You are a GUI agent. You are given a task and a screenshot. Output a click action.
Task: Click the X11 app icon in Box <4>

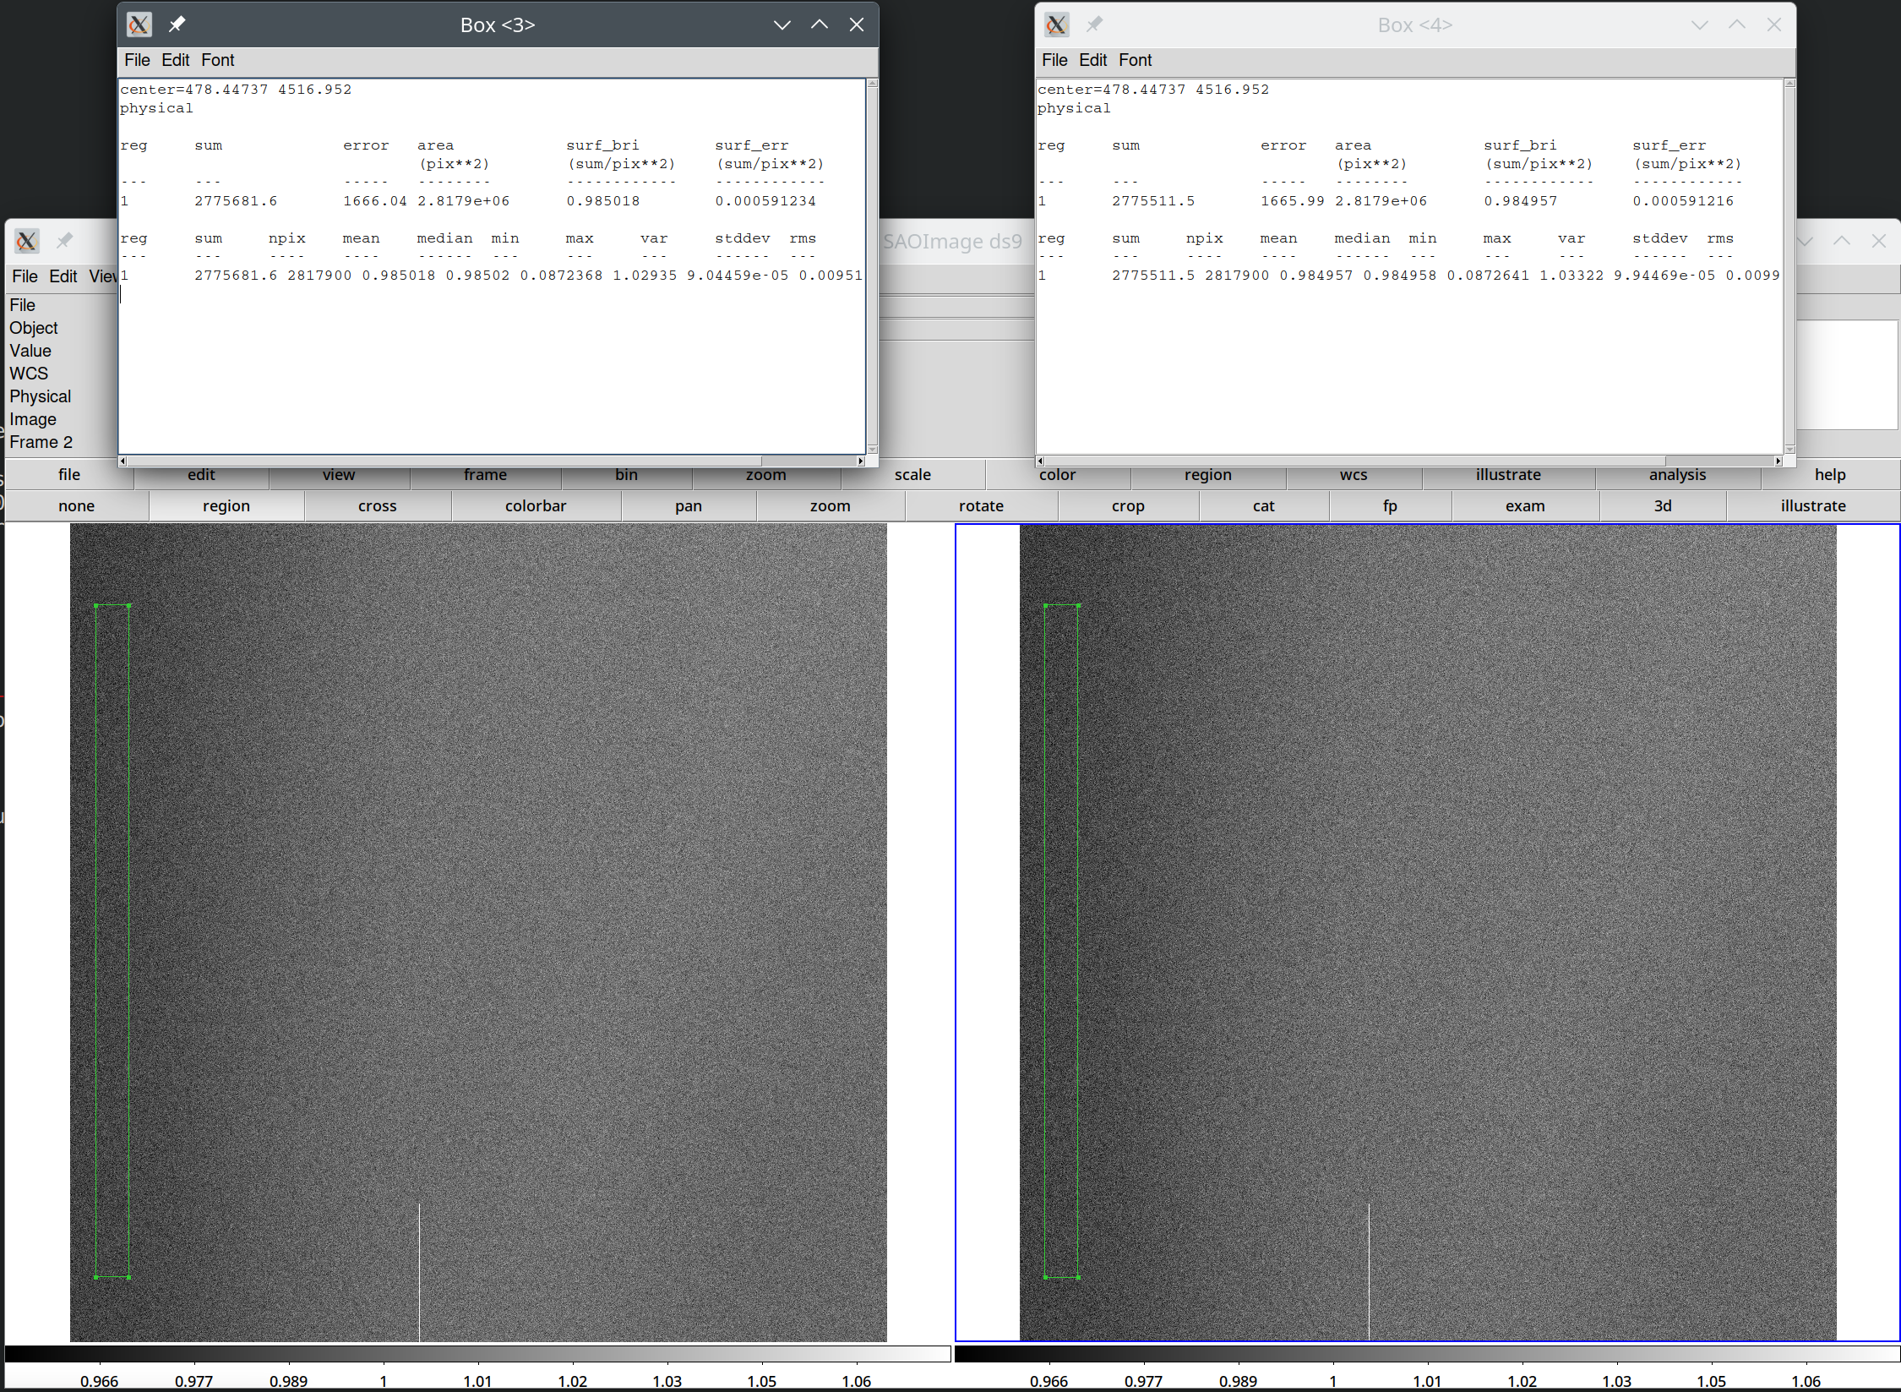point(1057,25)
